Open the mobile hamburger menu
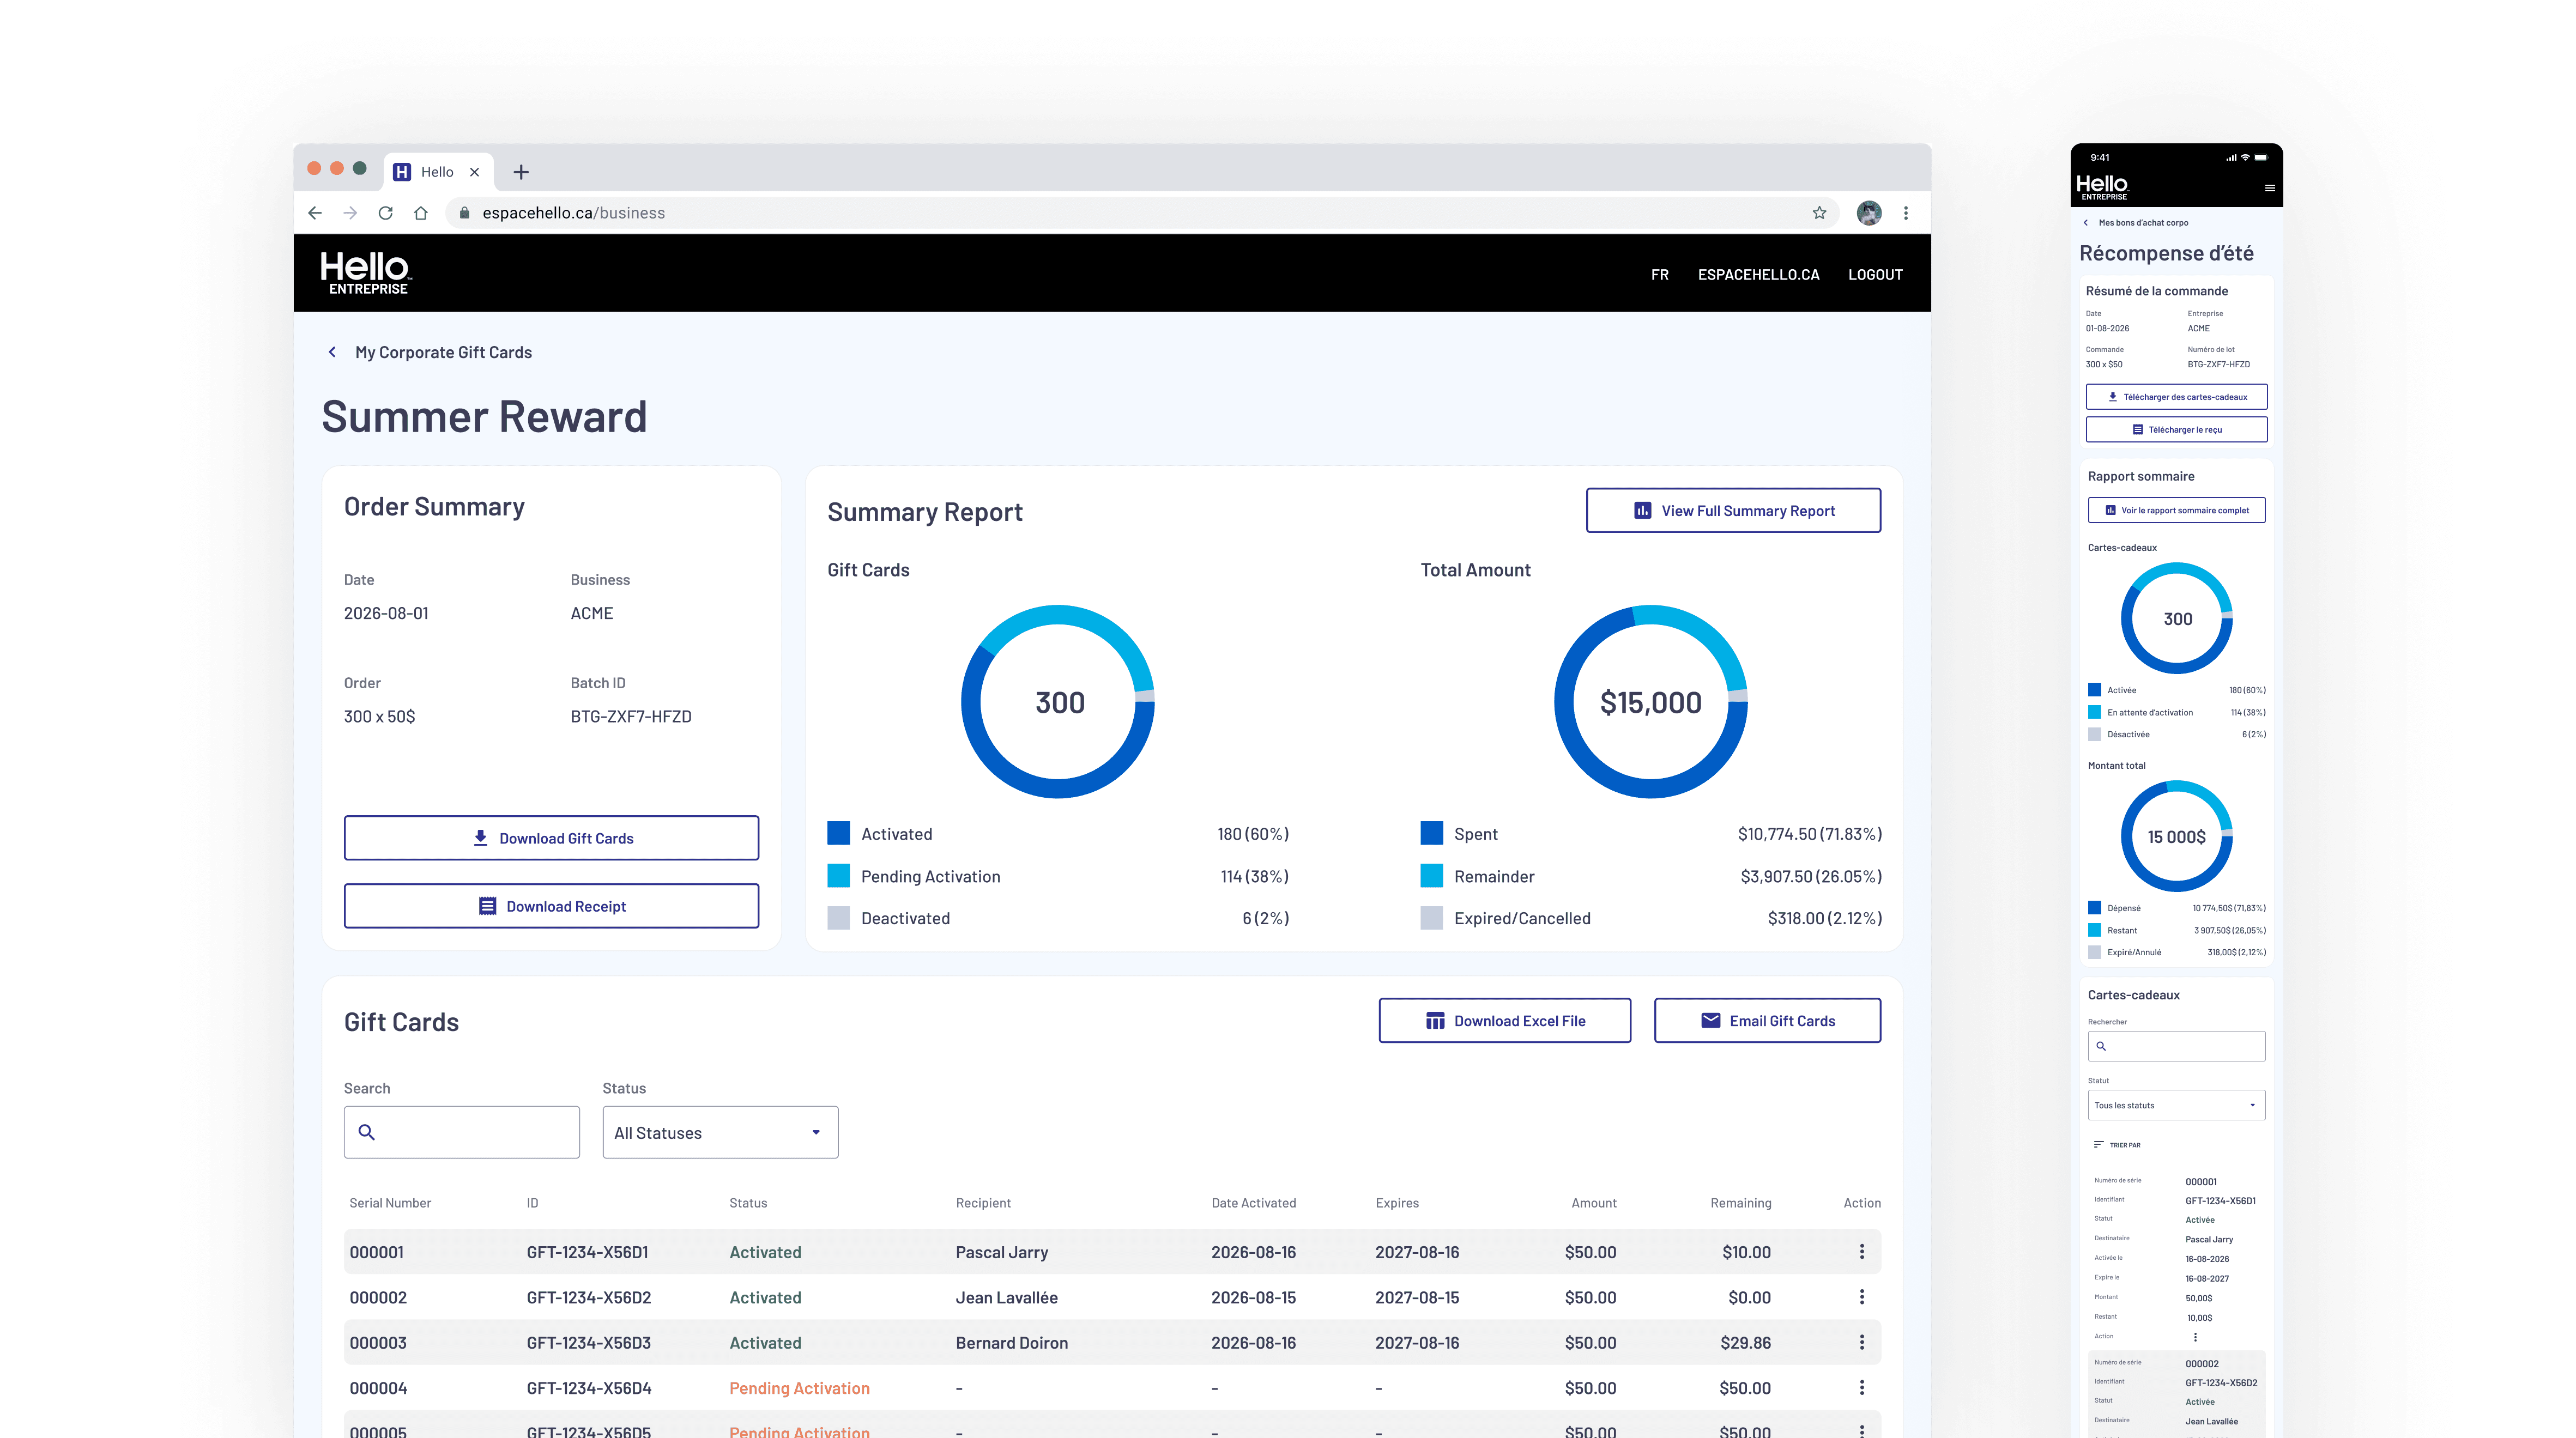The width and height of the screenshot is (2576, 1438). (x=2269, y=188)
